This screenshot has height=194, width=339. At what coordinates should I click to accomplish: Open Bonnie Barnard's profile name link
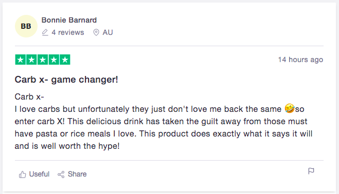(69, 20)
